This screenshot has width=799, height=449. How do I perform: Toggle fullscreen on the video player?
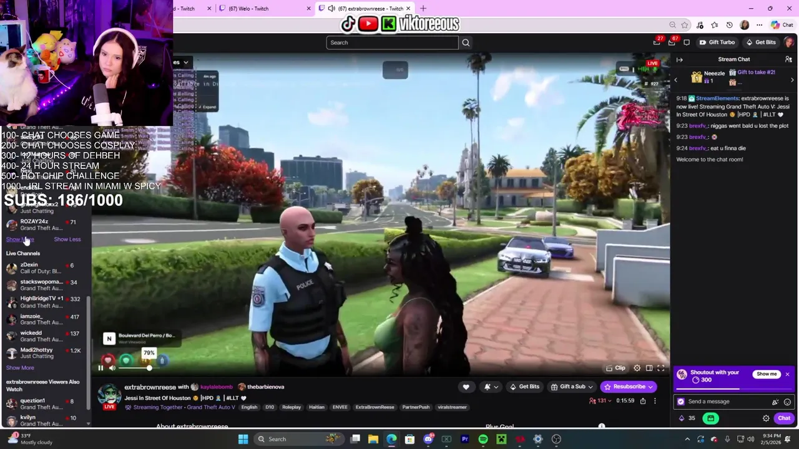[x=661, y=368]
